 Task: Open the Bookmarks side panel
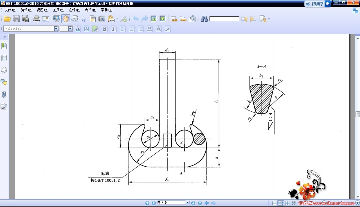click(4, 46)
